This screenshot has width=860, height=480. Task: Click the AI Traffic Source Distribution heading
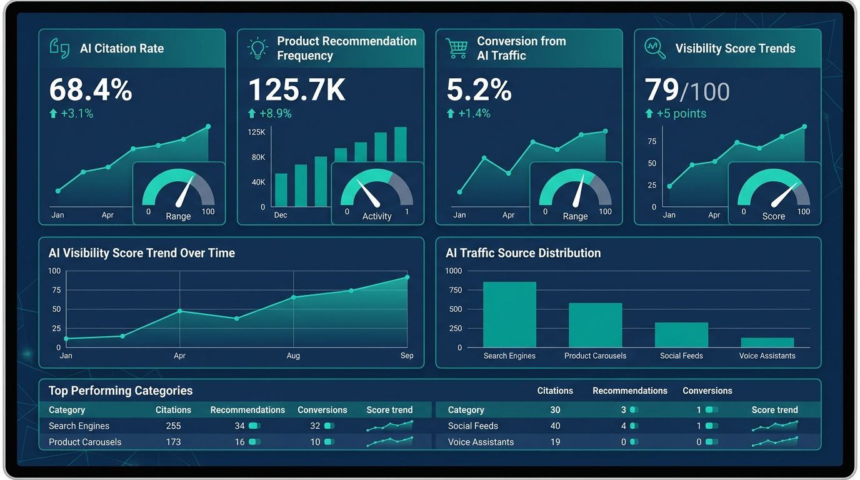pos(523,253)
